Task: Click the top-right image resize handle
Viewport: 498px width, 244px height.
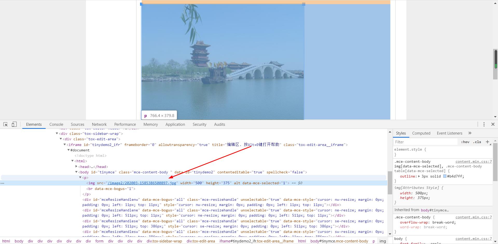Action: pos(304,4)
